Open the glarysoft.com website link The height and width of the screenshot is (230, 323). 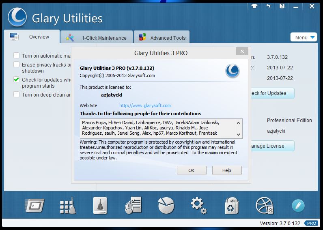[x=145, y=105]
